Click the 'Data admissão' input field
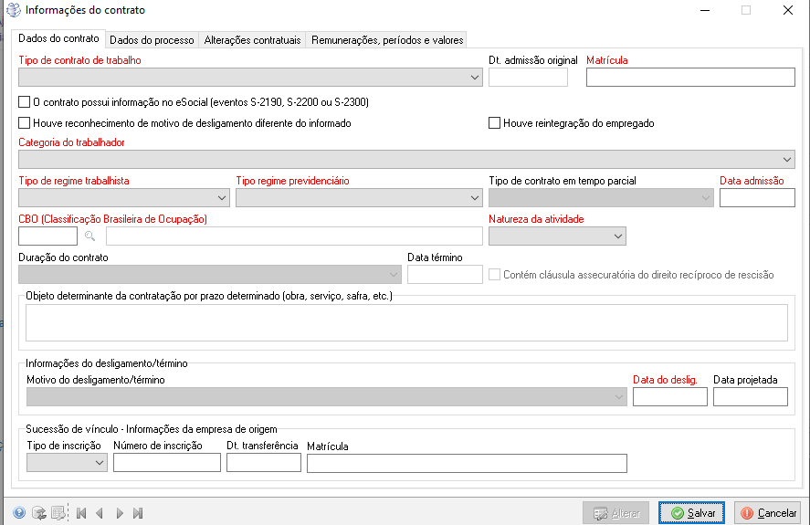 tap(756, 198)
